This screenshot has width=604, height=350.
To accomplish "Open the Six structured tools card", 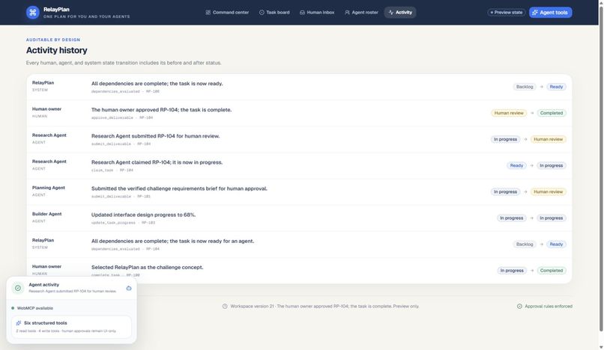I will coord(71,327).
